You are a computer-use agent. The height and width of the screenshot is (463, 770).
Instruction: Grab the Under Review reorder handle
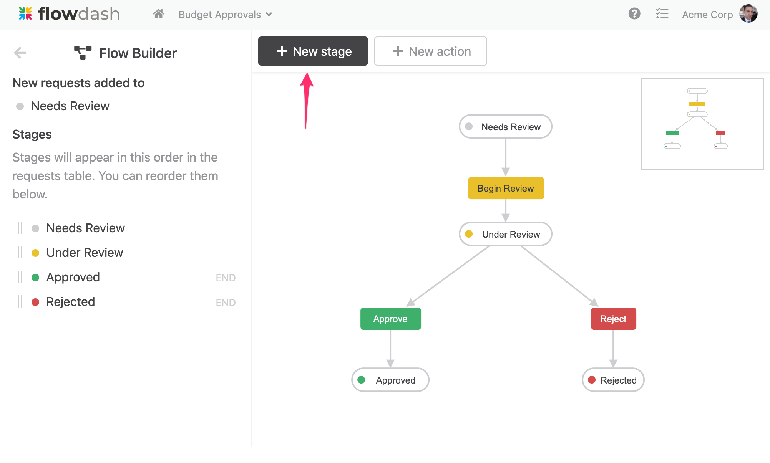[20, 253]
